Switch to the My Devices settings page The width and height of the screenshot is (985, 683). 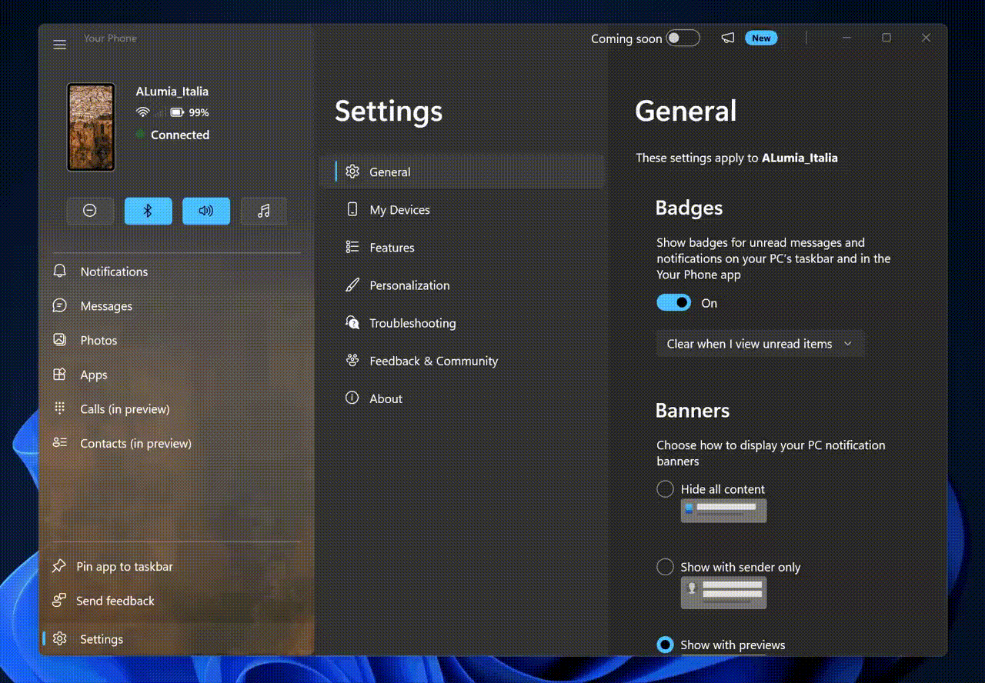[x=401, y=209]
